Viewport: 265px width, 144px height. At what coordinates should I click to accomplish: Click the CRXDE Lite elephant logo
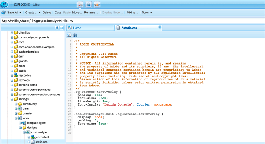(x=5, y=4)
